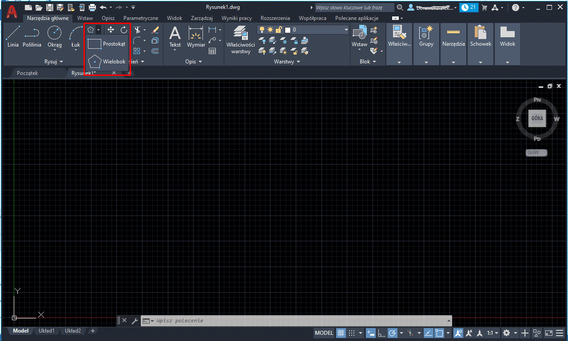Expand the Rysuj panel
This screenshot has width=568, height=341.
coord(54,62)
